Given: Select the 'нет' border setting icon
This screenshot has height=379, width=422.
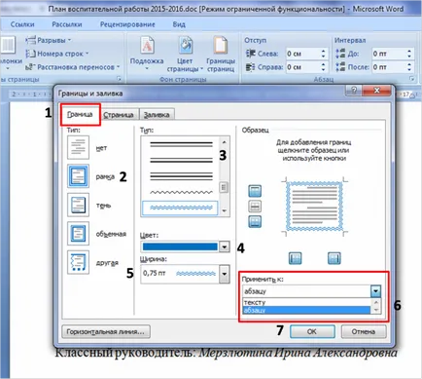Looking at the screenshot, I should point(78,147).
